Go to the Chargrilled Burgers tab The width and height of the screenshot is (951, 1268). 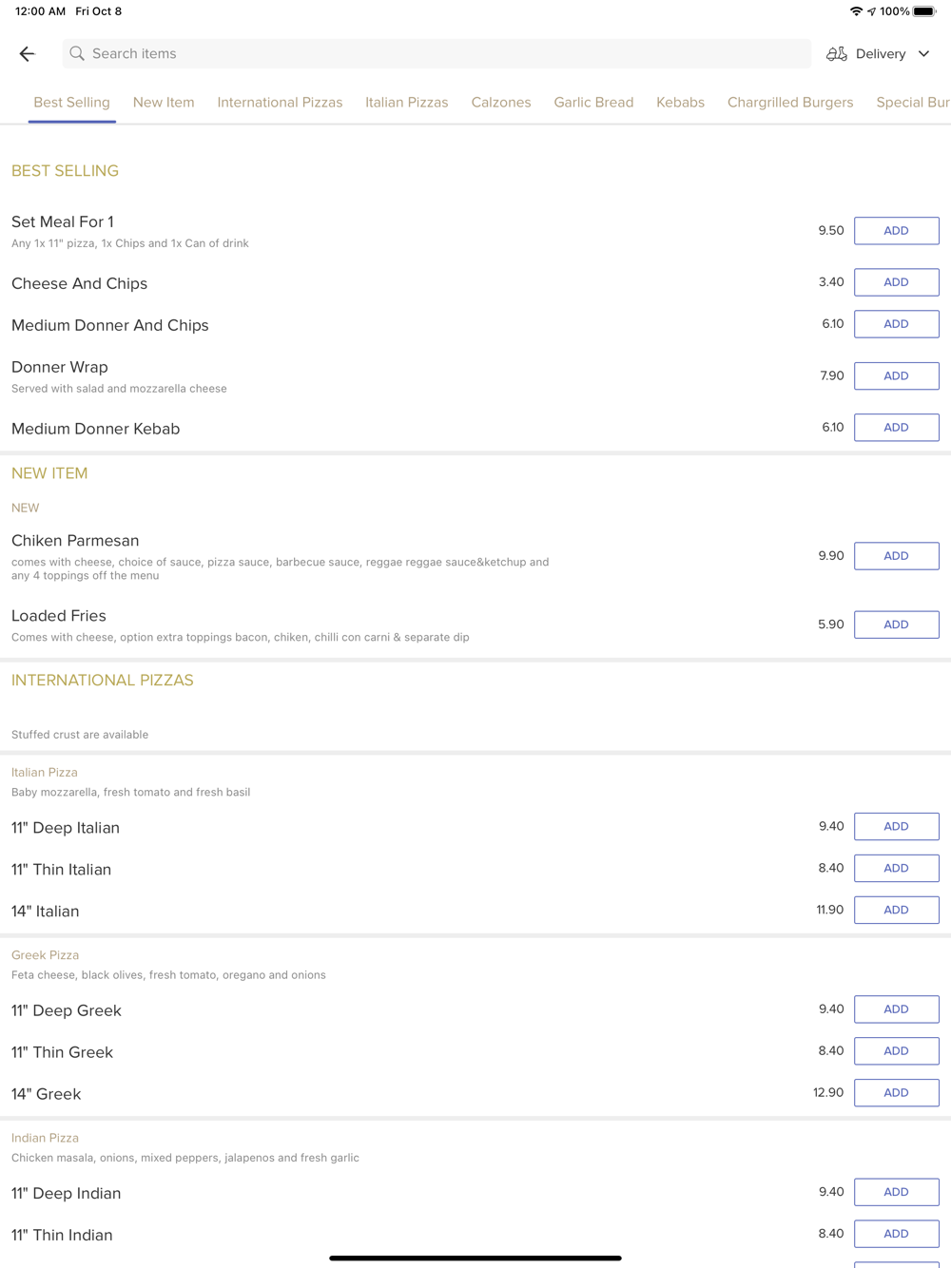tap(790, 103)
